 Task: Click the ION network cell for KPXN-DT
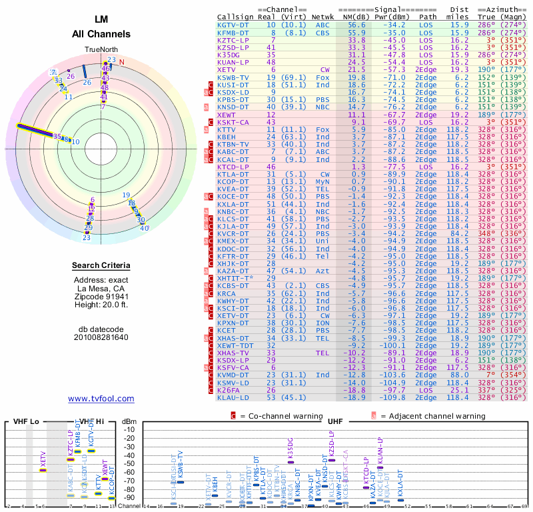pos(322,323)
